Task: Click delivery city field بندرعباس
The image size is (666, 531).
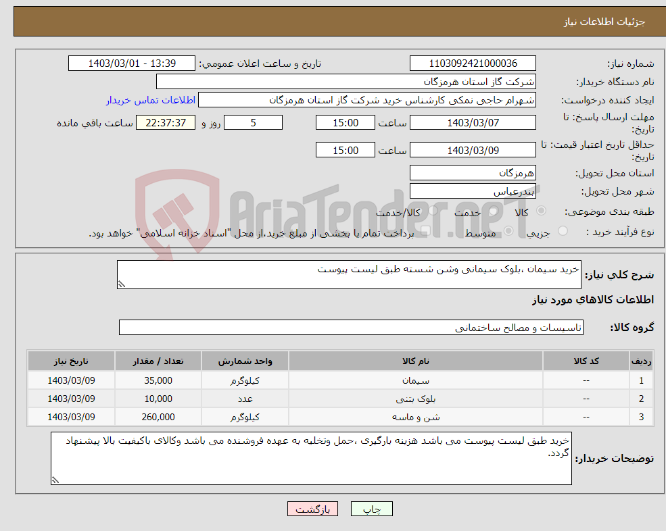Action: tap(473, 191)
